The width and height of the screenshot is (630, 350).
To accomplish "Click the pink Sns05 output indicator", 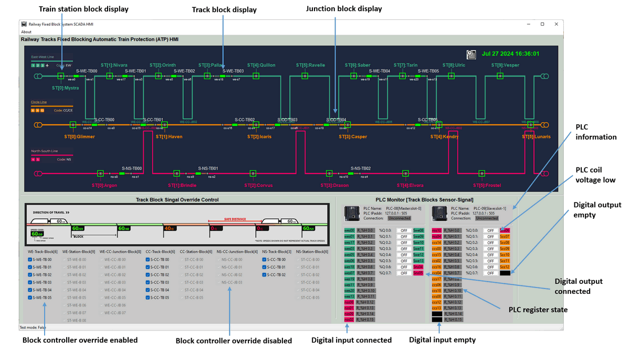I will pos(418,273).
